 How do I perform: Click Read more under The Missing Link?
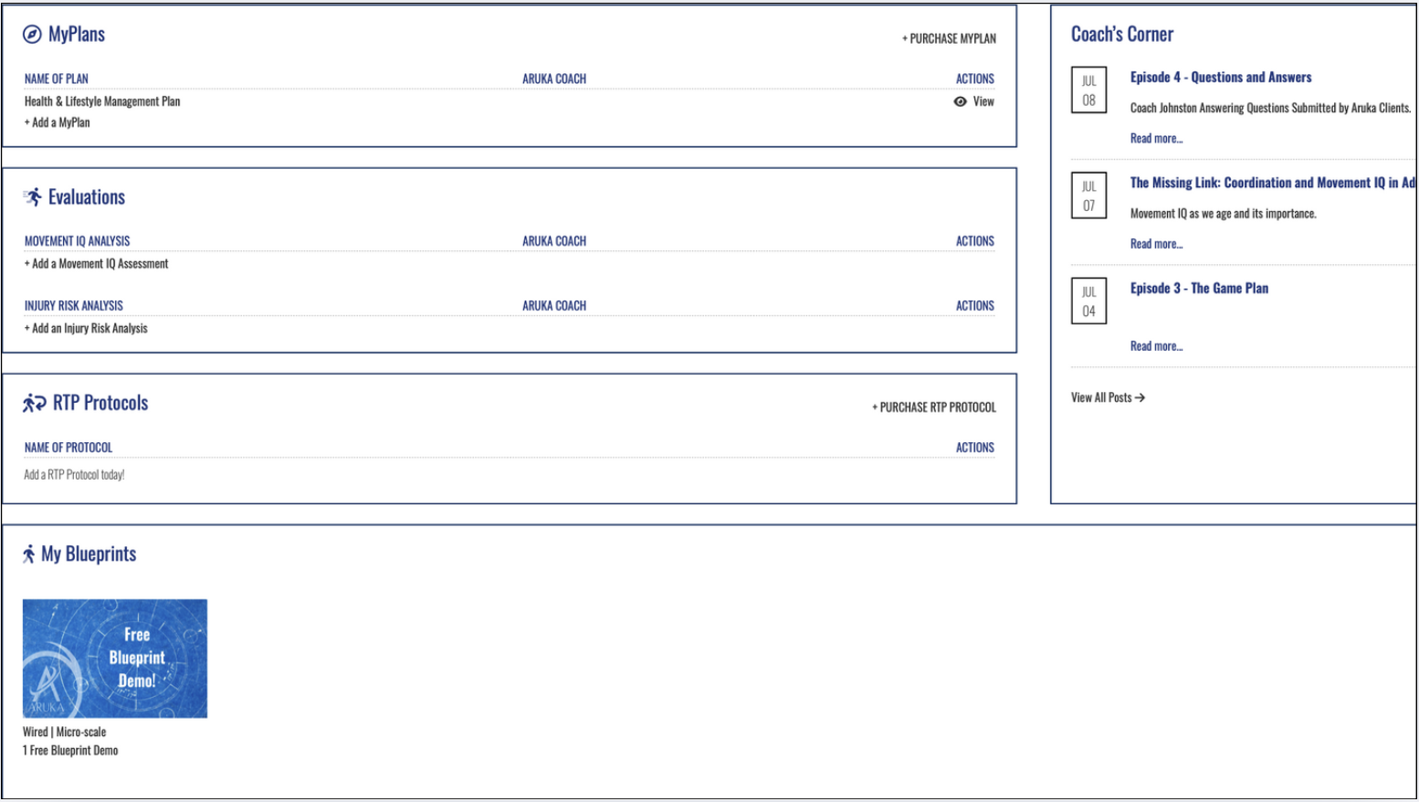pos(1156,244)
